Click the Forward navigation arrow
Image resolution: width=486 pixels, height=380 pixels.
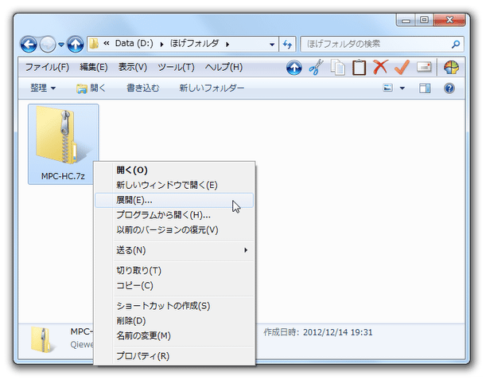pyautogui.click(x=48, y=44)
